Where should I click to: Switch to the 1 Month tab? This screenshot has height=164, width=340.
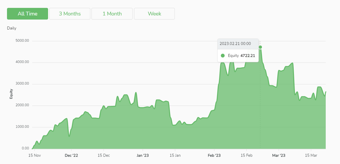tap(112, 14)
